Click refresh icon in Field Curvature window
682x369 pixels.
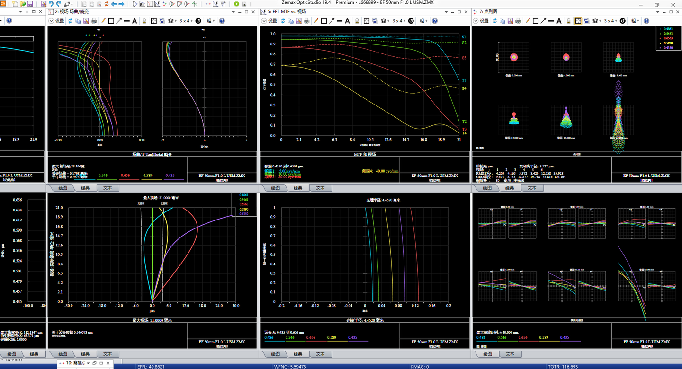[71, 21]
